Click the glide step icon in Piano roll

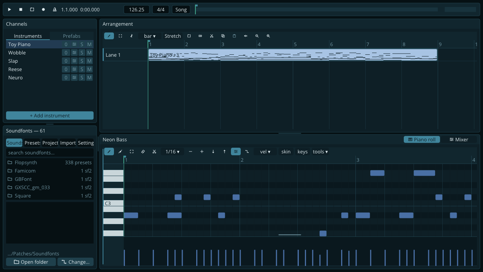[247, 151]
